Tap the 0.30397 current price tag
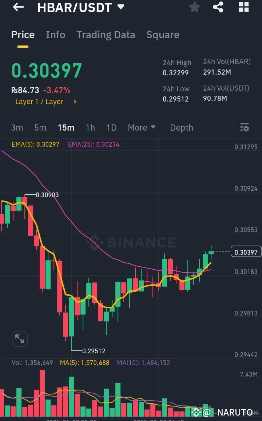 (246, 251)
